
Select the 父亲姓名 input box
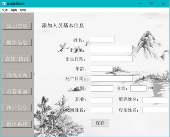coord(102,110)
